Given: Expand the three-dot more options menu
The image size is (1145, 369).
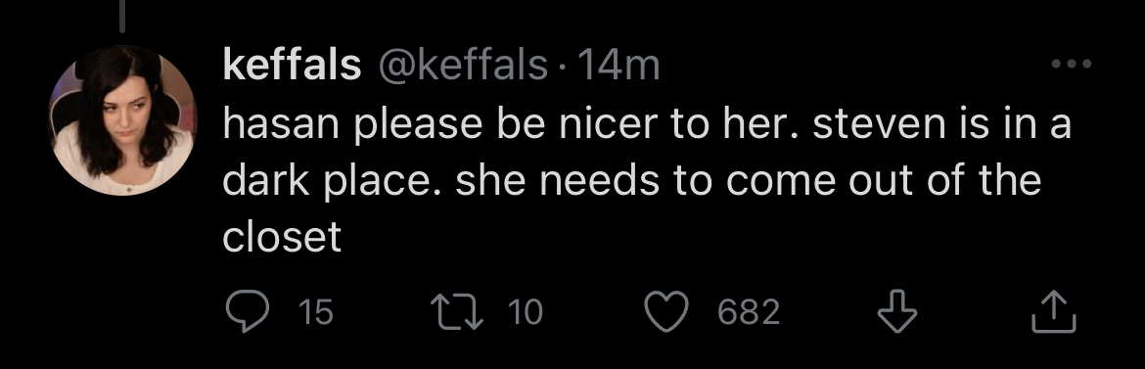Looking at the screenshot, I should pos(1072,65).
